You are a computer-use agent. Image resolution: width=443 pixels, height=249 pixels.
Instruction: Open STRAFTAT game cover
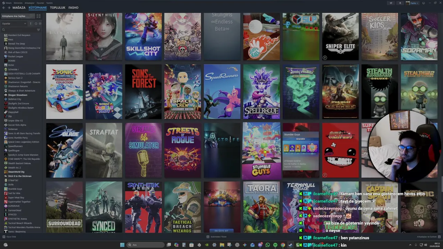[104, 150]
